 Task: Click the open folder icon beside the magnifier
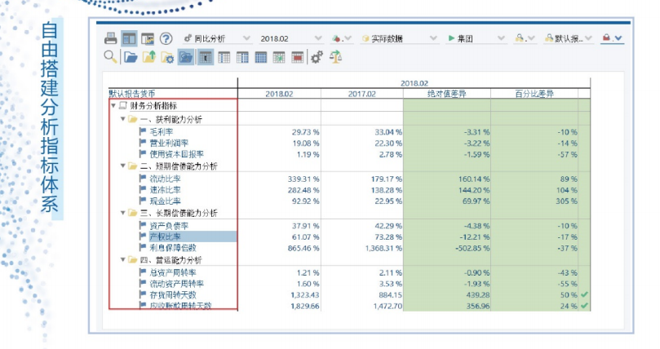click(x=131, y=57)
